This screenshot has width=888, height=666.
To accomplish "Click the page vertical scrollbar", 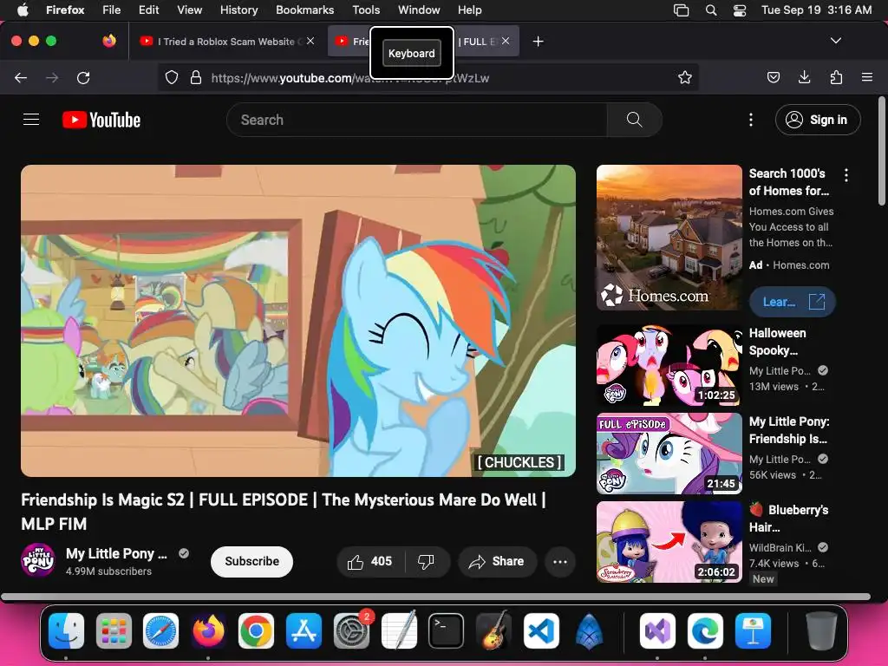I will (882, 152).
